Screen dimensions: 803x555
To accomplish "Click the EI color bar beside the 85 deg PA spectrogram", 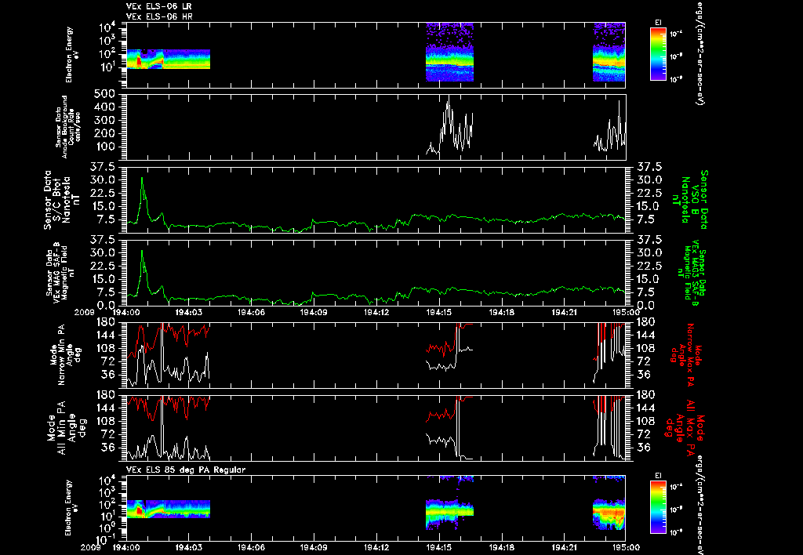I will (x=658, y=507).
